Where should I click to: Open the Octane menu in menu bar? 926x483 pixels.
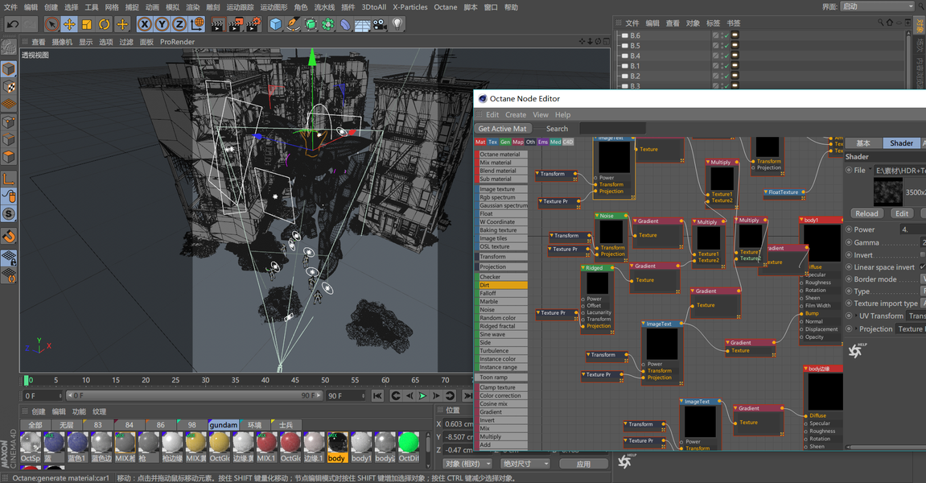point(445,7)
